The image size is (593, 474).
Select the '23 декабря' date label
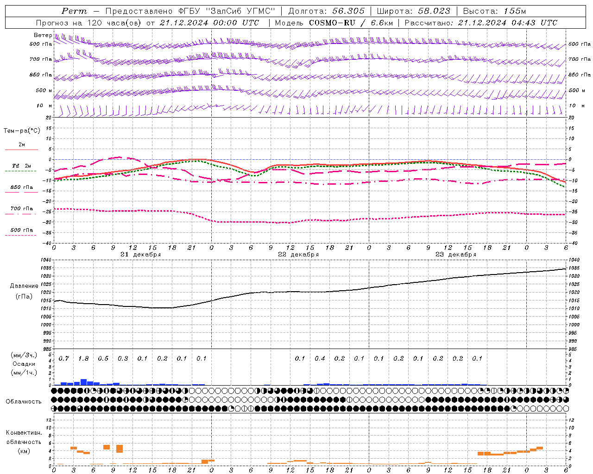456,255
